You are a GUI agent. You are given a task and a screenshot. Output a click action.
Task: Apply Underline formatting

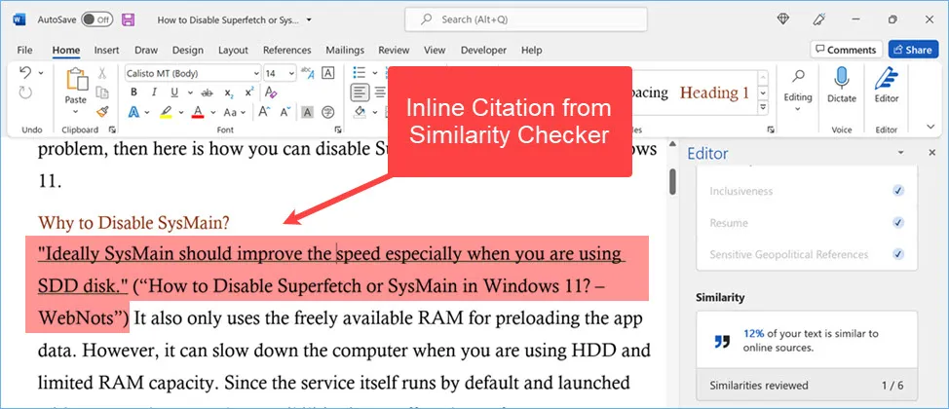point(174,93)
